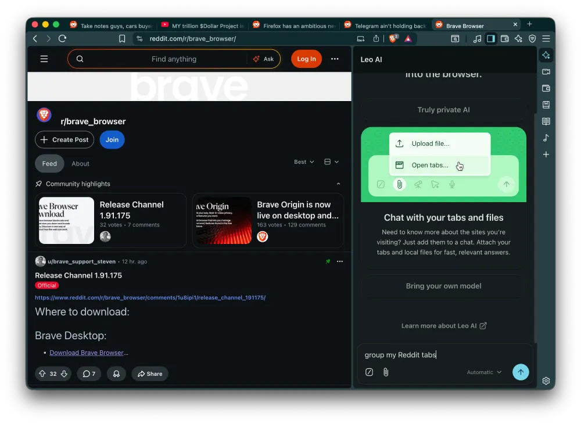This screenshot has height=424, width=581.
Task: Click the Ask button in search bar
Action: 263,59
